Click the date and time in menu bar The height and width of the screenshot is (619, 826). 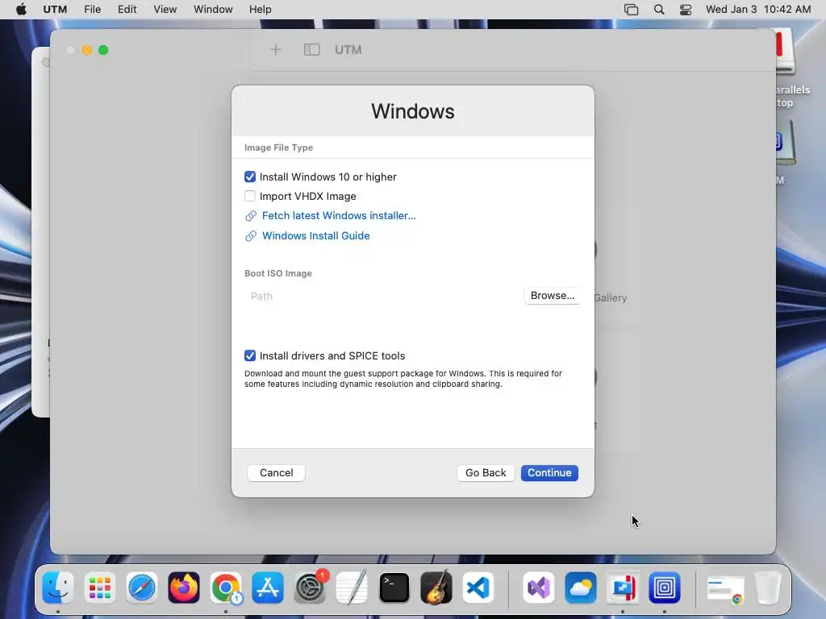coord(758,10)
